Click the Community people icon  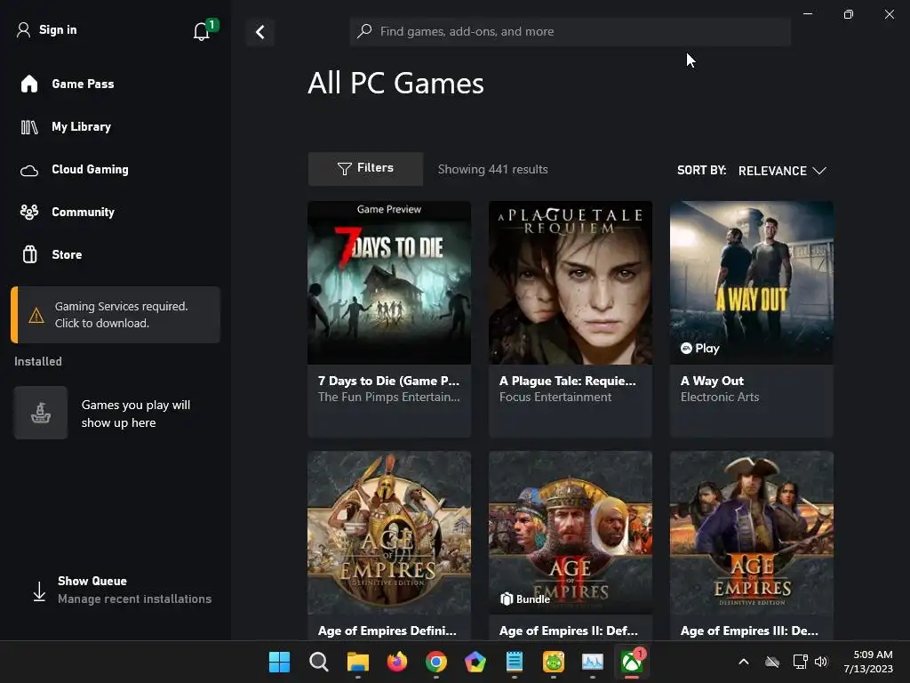(x=29, y=212)
